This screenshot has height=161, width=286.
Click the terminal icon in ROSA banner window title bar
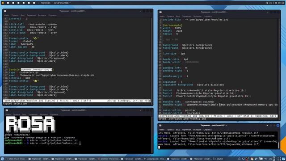pyautogui.click(x=7, y=110)
